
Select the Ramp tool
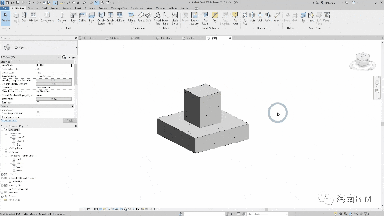(141, 17)
